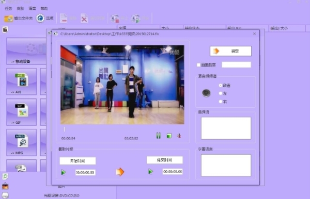Image resolution: width=310 pixels, height=199 pixels.
Task: Open the 帮助 menu
Action: (x=44, y=8)
